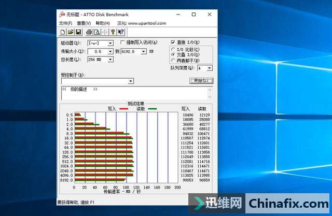
Task: Click the Print toolbar icon
Action: pos(89,32)
